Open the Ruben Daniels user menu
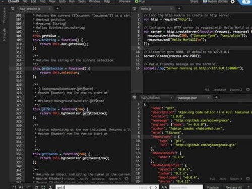Viewport: 252px width, 189px height. point(216,2)
